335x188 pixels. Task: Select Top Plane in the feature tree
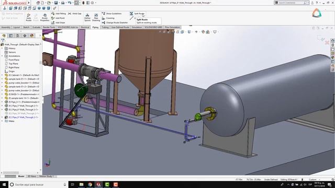[12, 64]
